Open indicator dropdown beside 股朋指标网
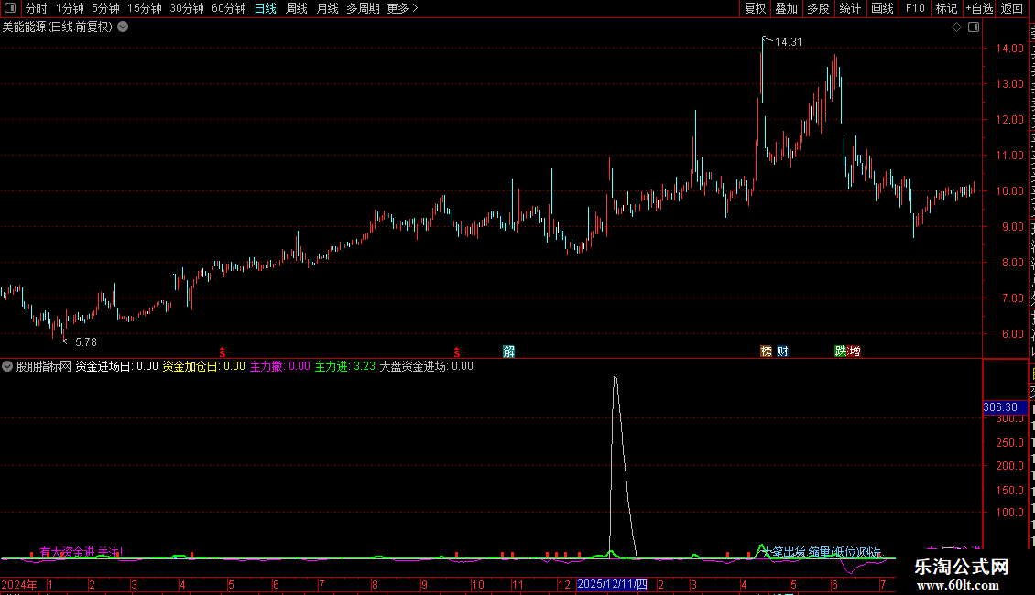Screen dimensions: 1035x595 [7, 366]
